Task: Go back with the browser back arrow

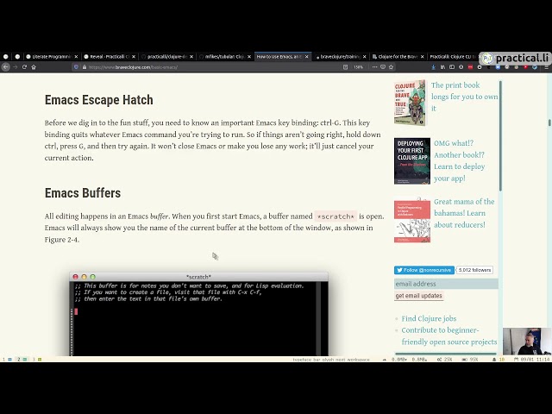Action: 6,67
